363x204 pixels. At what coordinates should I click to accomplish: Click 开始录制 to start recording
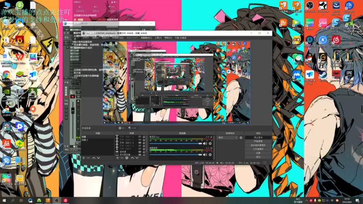click(x=258, y=141)
